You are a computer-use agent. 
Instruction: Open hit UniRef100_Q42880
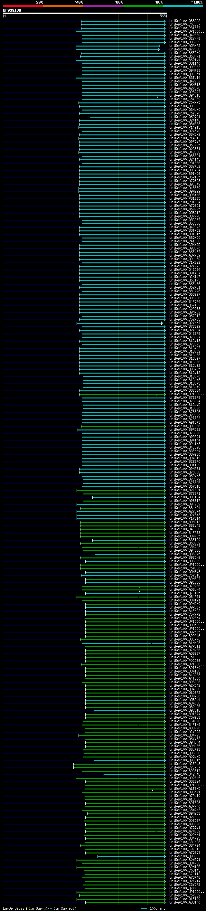tap(185, 35)
